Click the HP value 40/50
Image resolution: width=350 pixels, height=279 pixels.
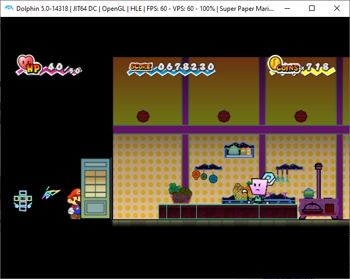[x=65, y=68]
